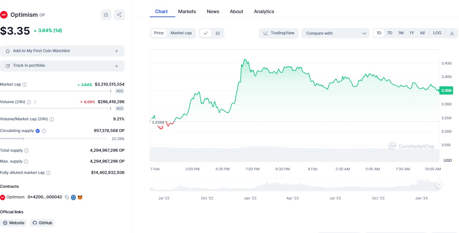Click the #22 volume rank badge
This screenshot has width=459, height=233.
(119, 109)
